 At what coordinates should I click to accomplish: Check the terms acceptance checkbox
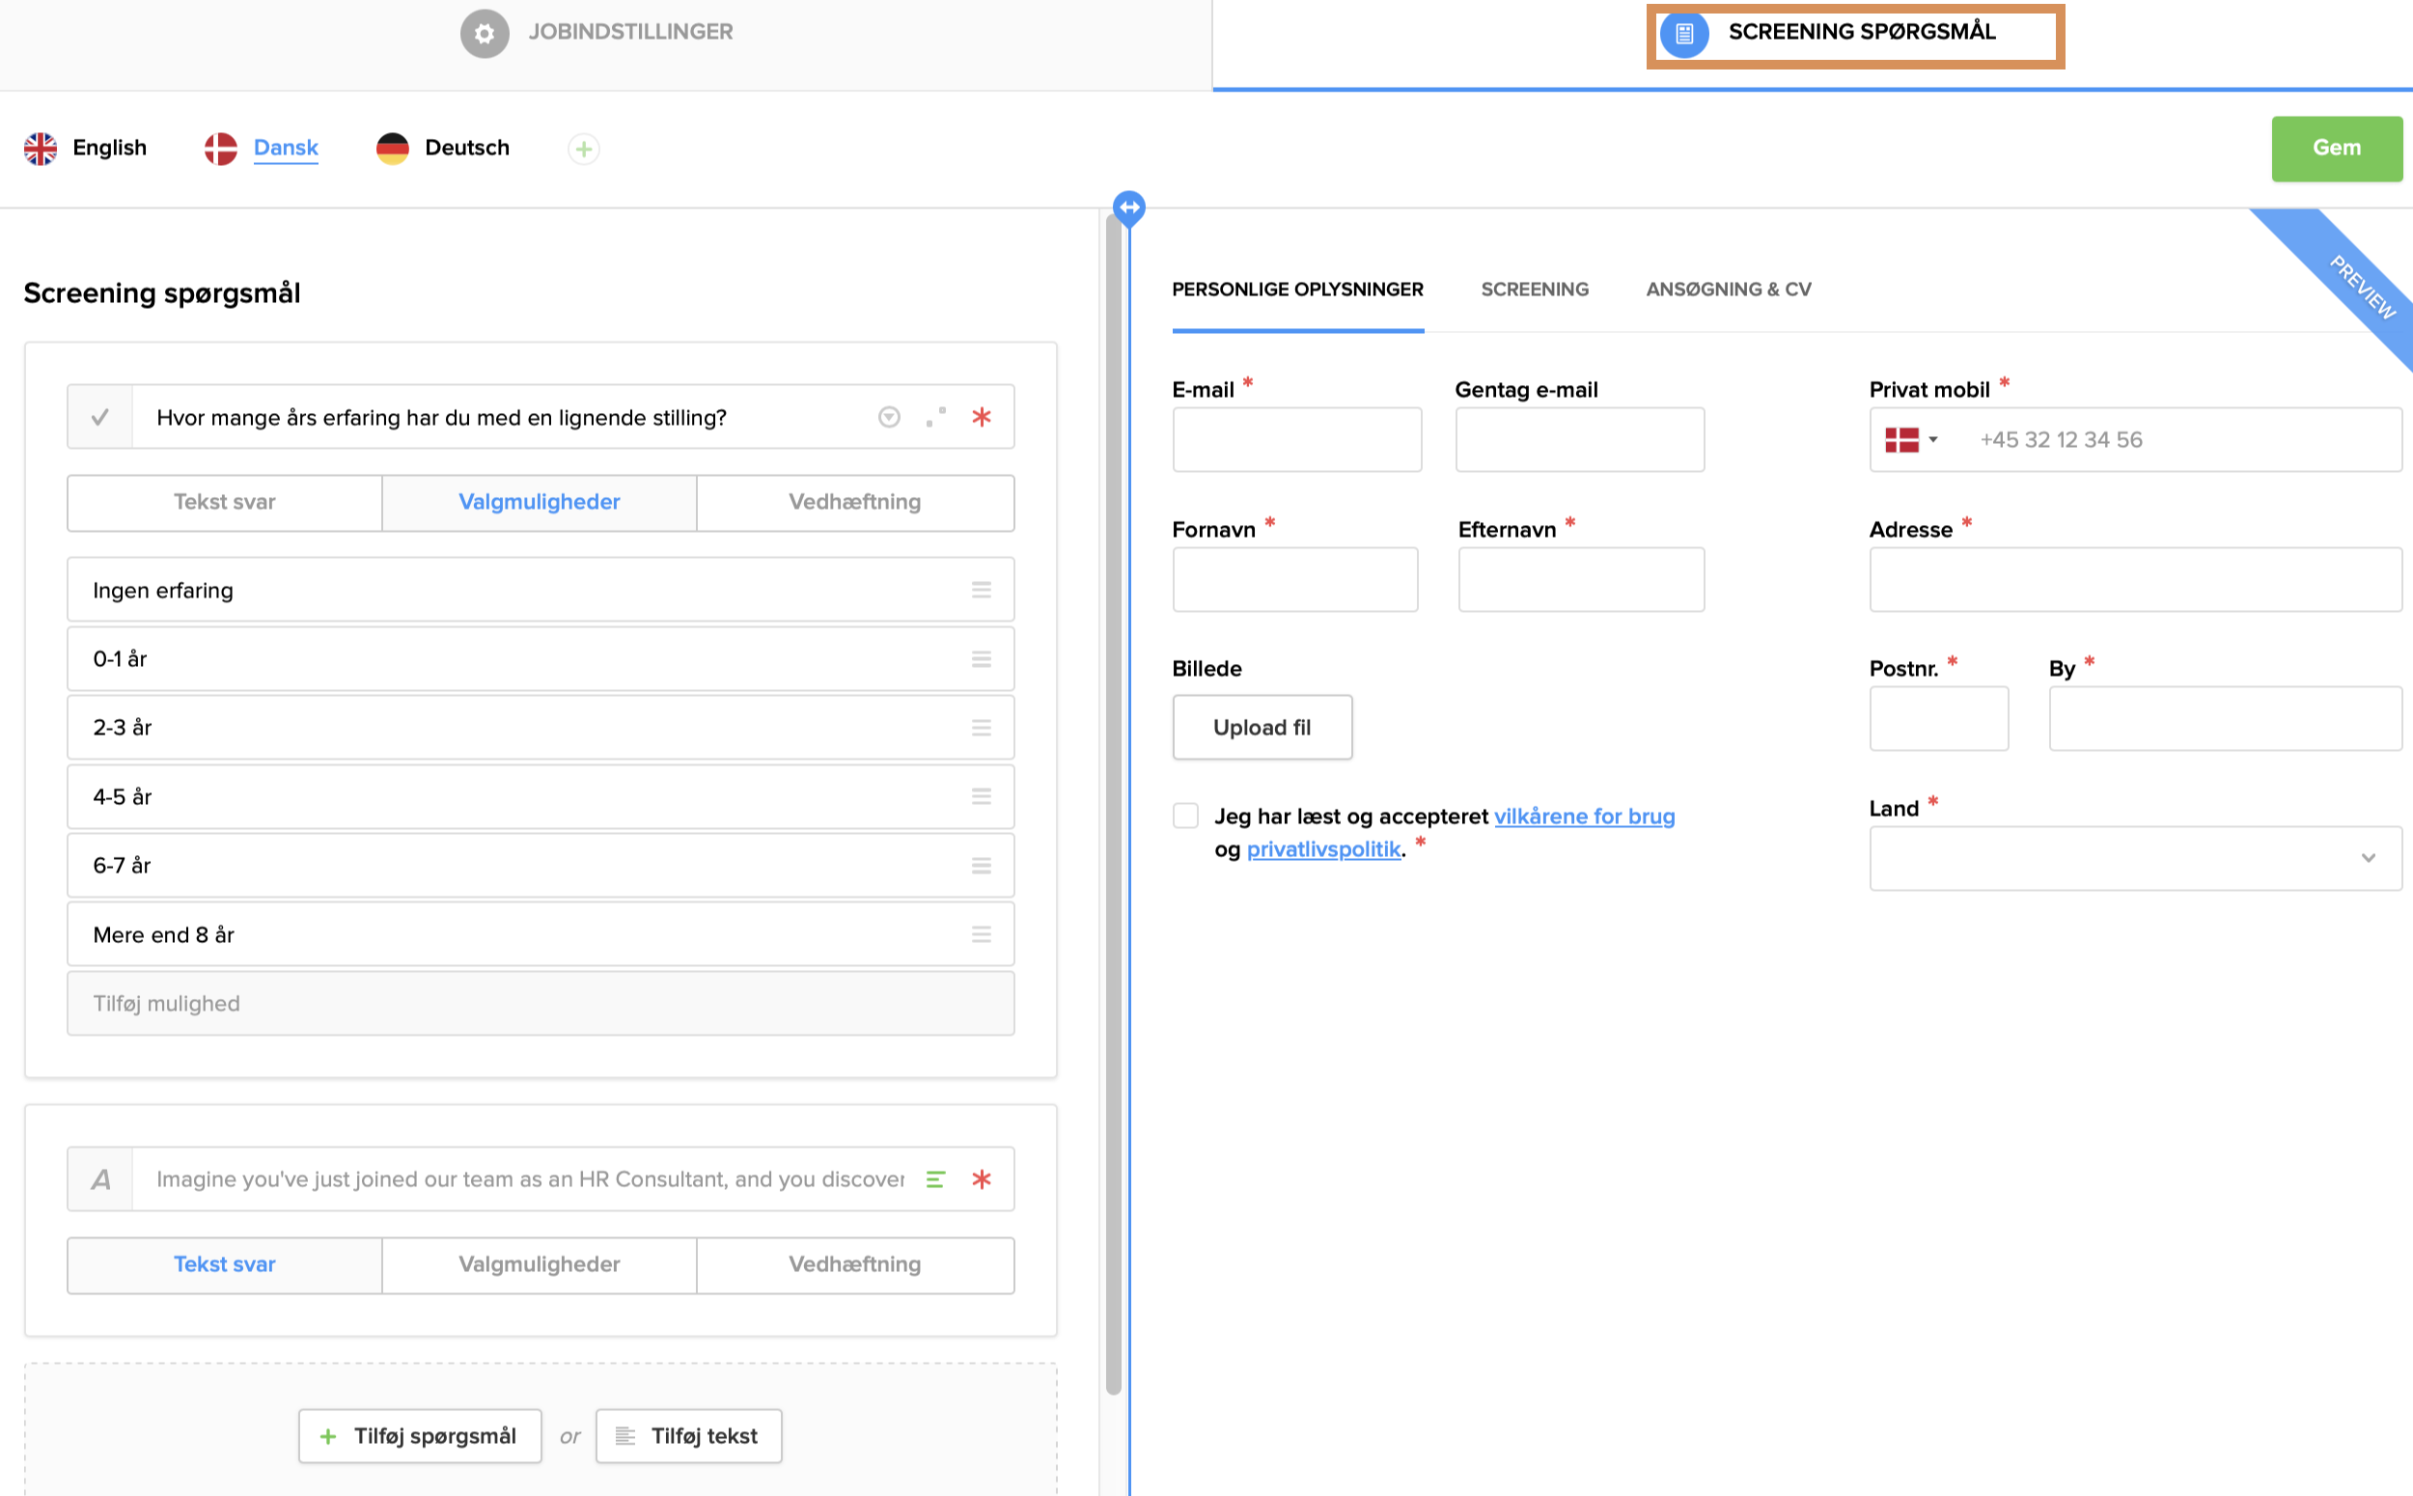point(1184,816)
